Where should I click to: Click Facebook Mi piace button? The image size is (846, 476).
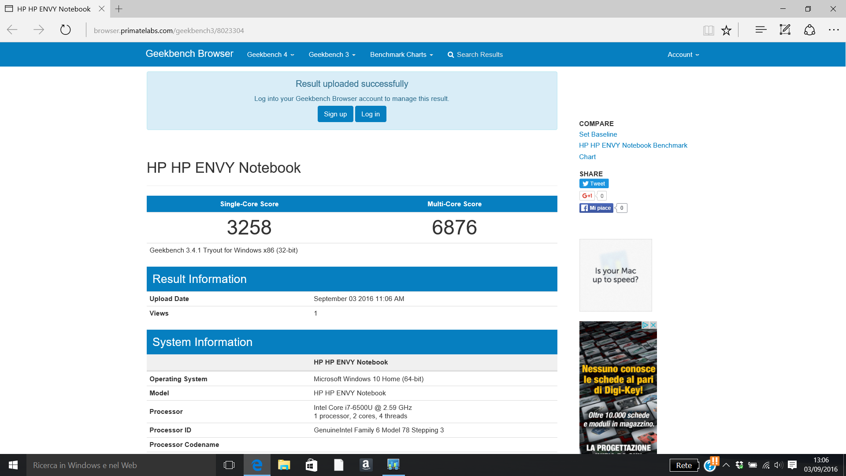596,208
